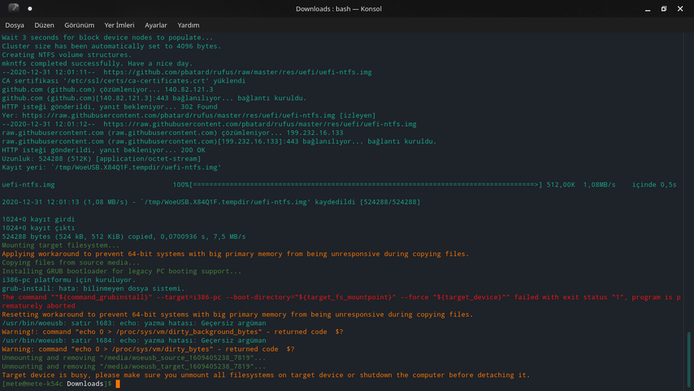The width and height of the screenshot is (694, 391).
Task: Open the github.com rufus uefi-ntfs.img URL
Action: click(x=238, y=72)
